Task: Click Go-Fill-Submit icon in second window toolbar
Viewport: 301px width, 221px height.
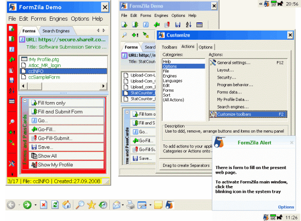Action: [167, 25]
